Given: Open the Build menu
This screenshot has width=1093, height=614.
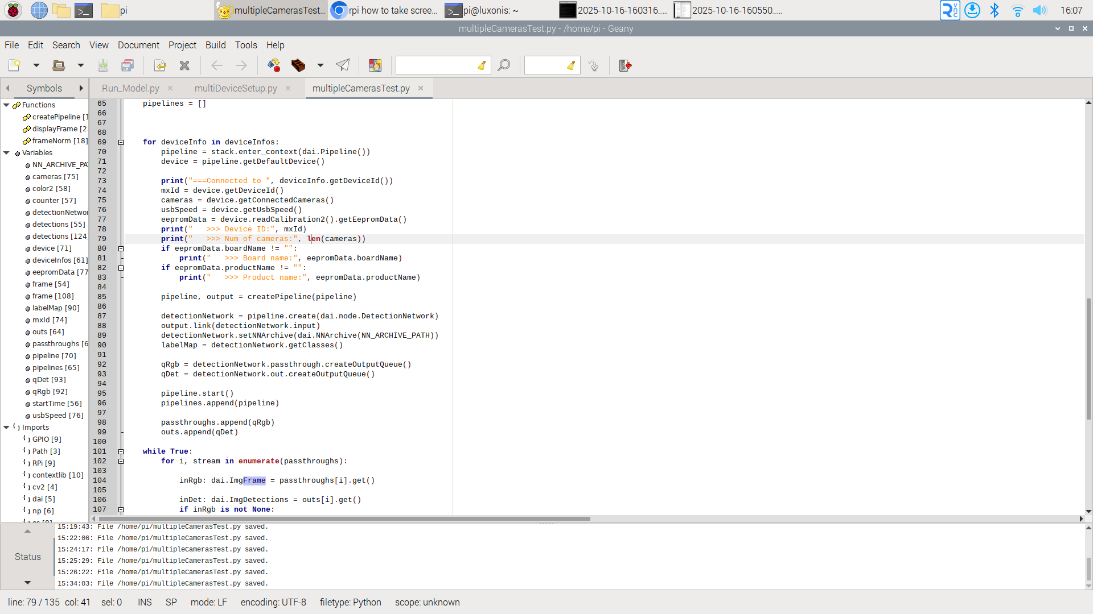Looking at the screenshot, I should (215, 45).
